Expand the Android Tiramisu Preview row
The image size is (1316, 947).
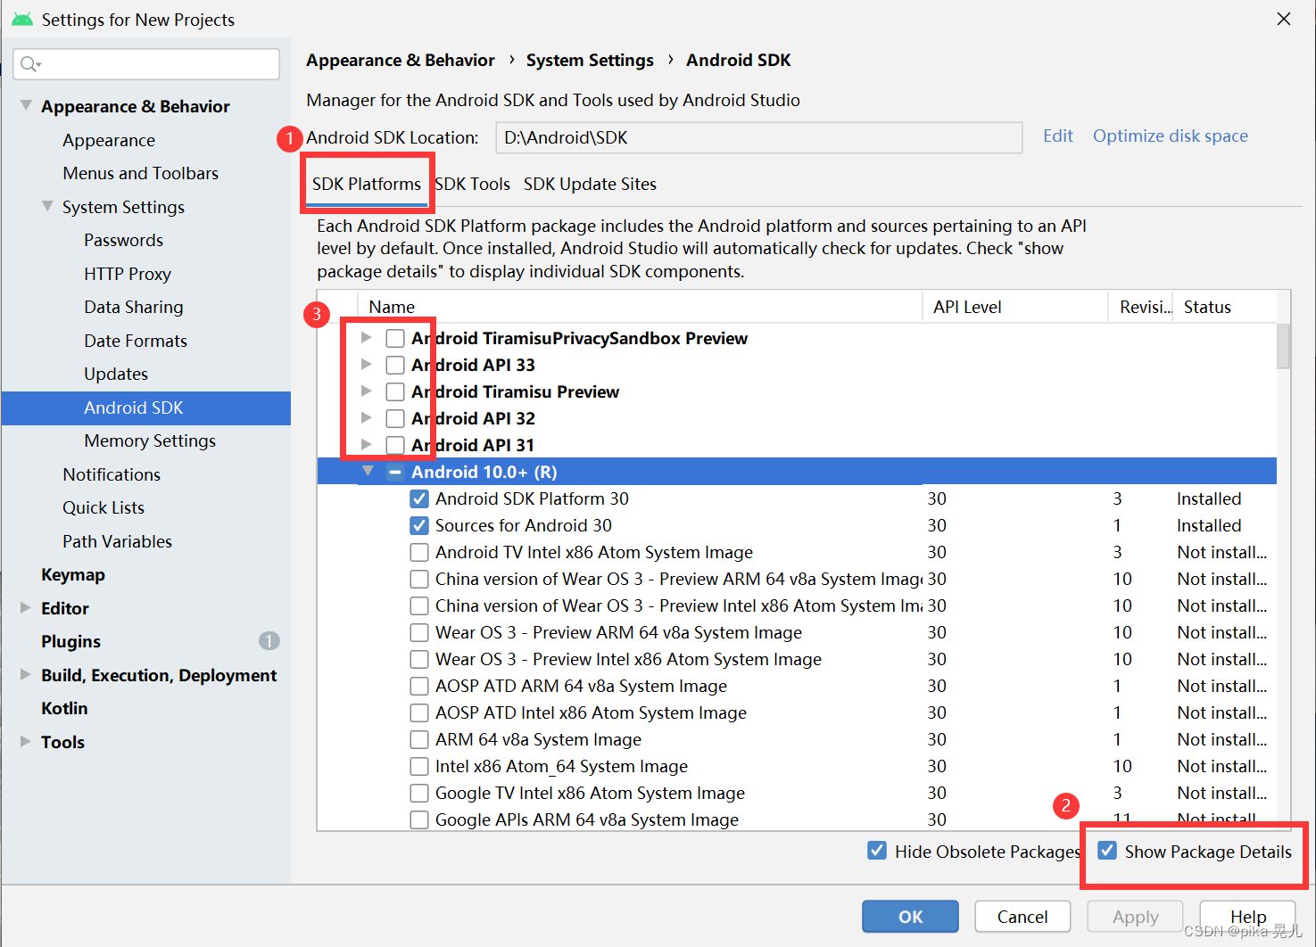point(366,391)
